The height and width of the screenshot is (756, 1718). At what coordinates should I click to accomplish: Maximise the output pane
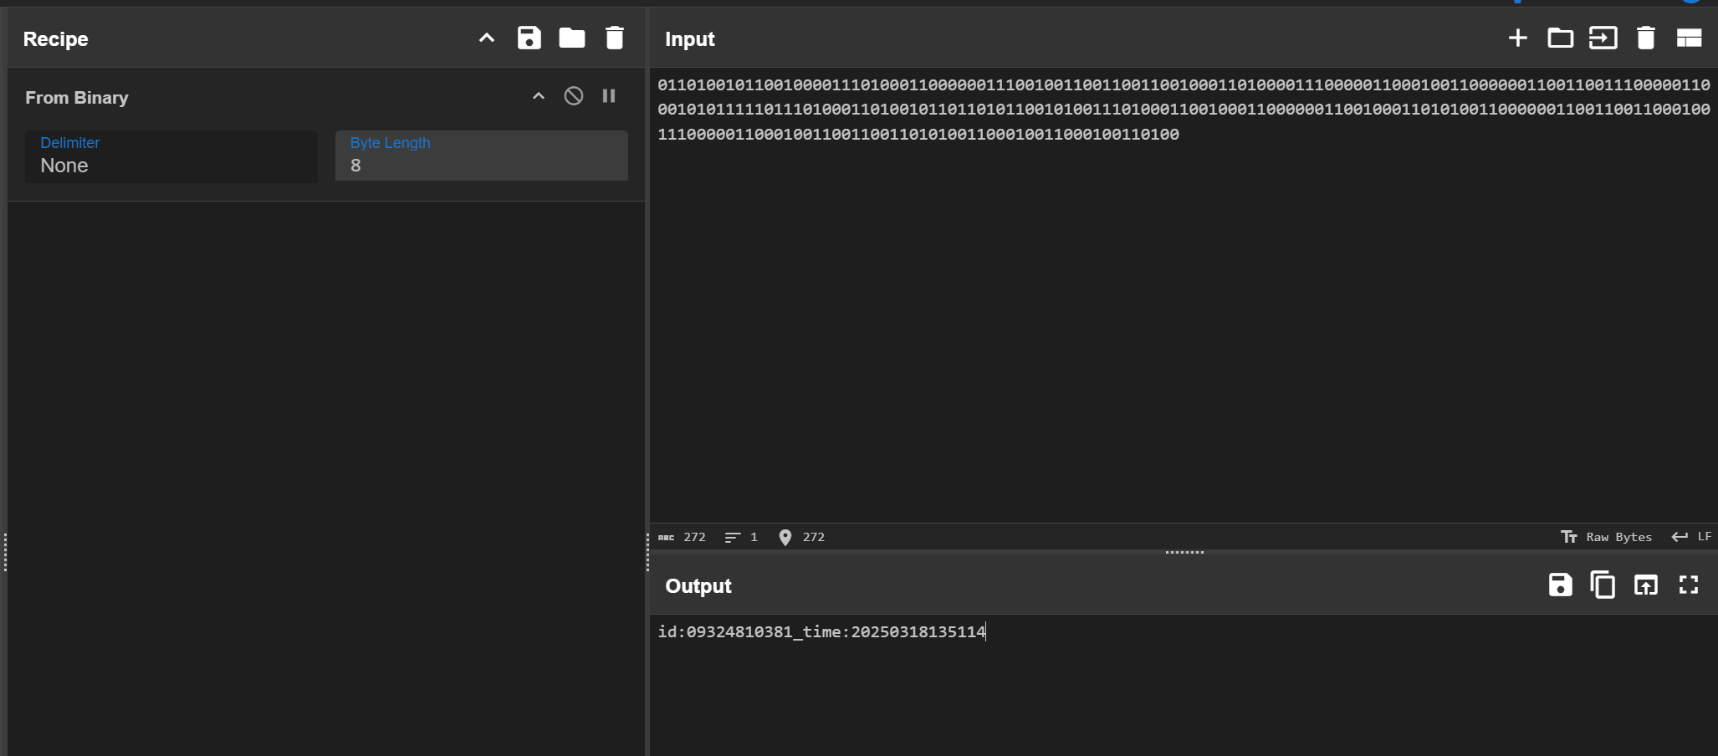(x=1689, y=585)
